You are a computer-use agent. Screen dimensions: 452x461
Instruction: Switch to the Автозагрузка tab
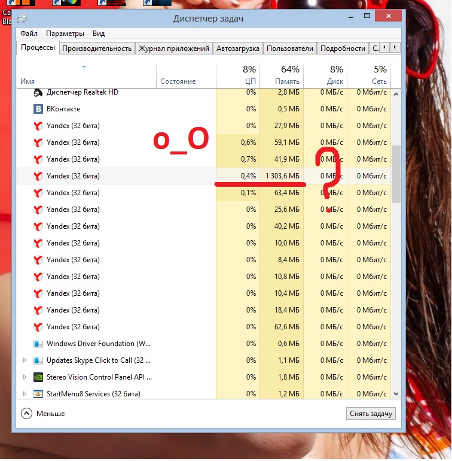(x=238, y=48)
